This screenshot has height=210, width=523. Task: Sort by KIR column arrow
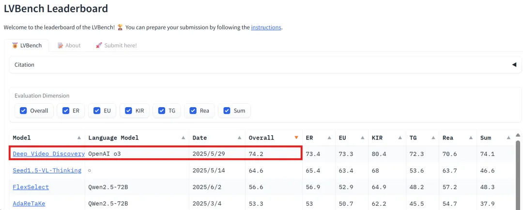400,138
